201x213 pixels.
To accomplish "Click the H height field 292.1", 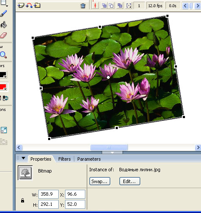I will (x=49, y=204).
